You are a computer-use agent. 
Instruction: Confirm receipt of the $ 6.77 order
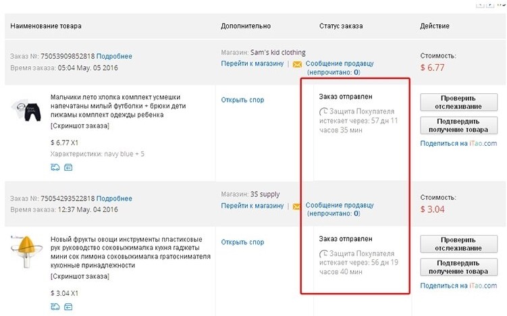[x=458, y=126]
